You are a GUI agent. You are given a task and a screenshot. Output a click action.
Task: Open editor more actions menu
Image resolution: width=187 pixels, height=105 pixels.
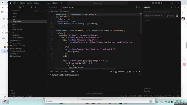(x=139, y=7)
